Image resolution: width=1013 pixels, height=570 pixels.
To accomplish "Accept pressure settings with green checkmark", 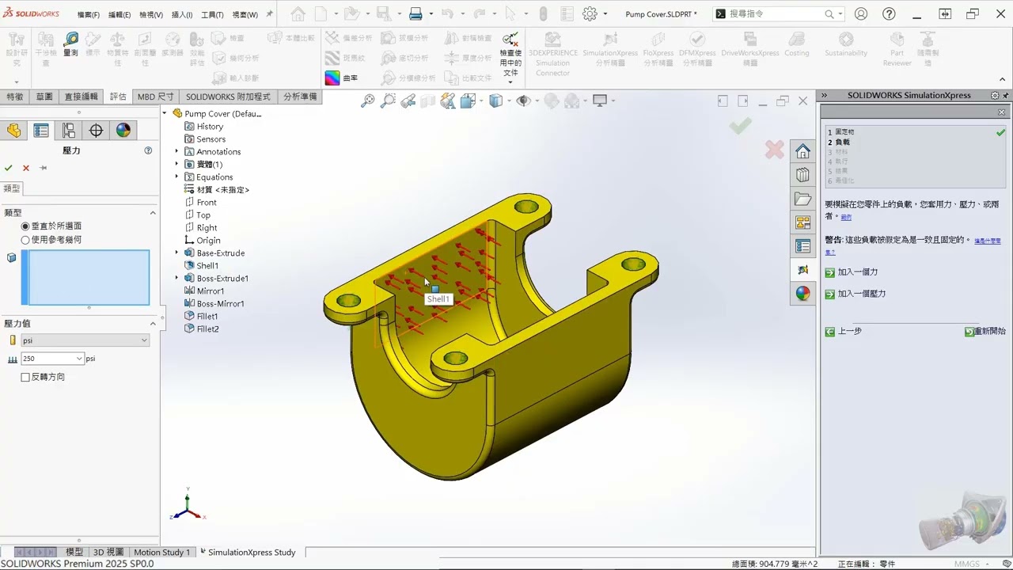I will pos(8,168).
